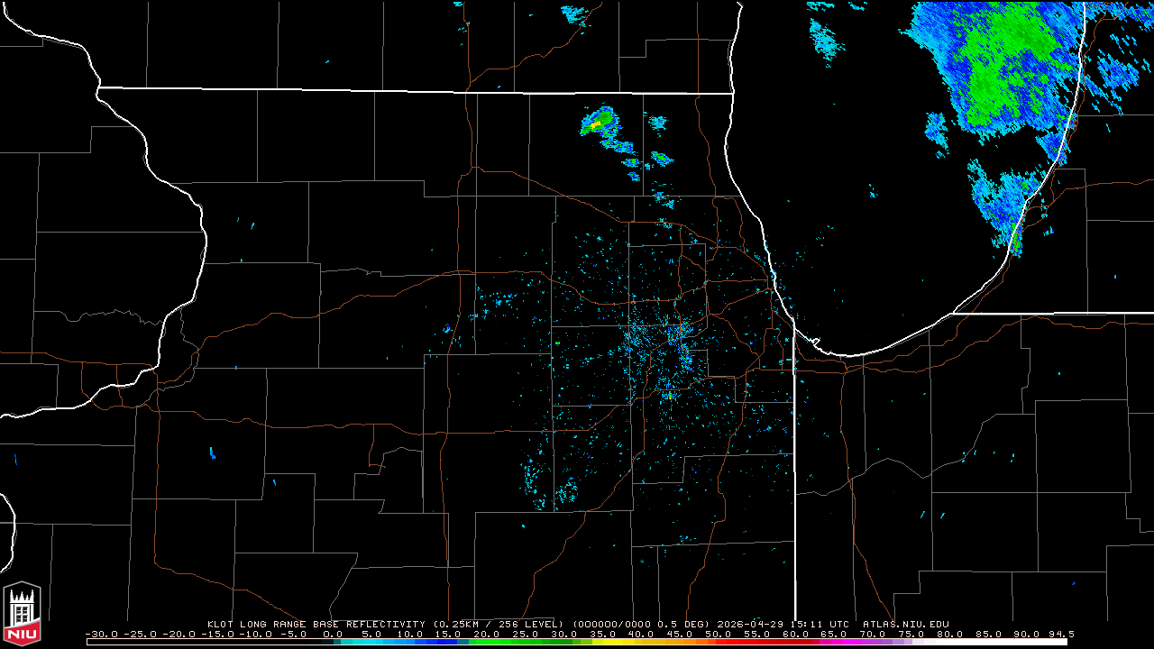Click the small echo cluster at top center
This screenshot has height=649, width=1154.
[575, 13]
